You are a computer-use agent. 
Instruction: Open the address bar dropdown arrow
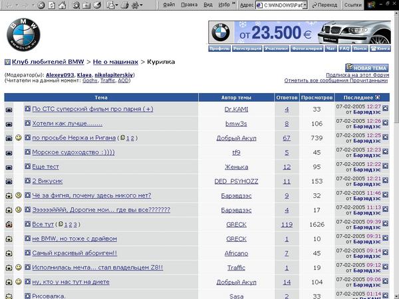point(305,5)
